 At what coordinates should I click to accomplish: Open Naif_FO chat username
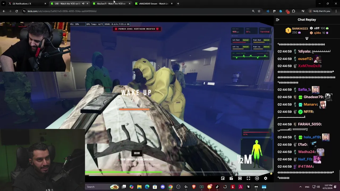point(305,159)
